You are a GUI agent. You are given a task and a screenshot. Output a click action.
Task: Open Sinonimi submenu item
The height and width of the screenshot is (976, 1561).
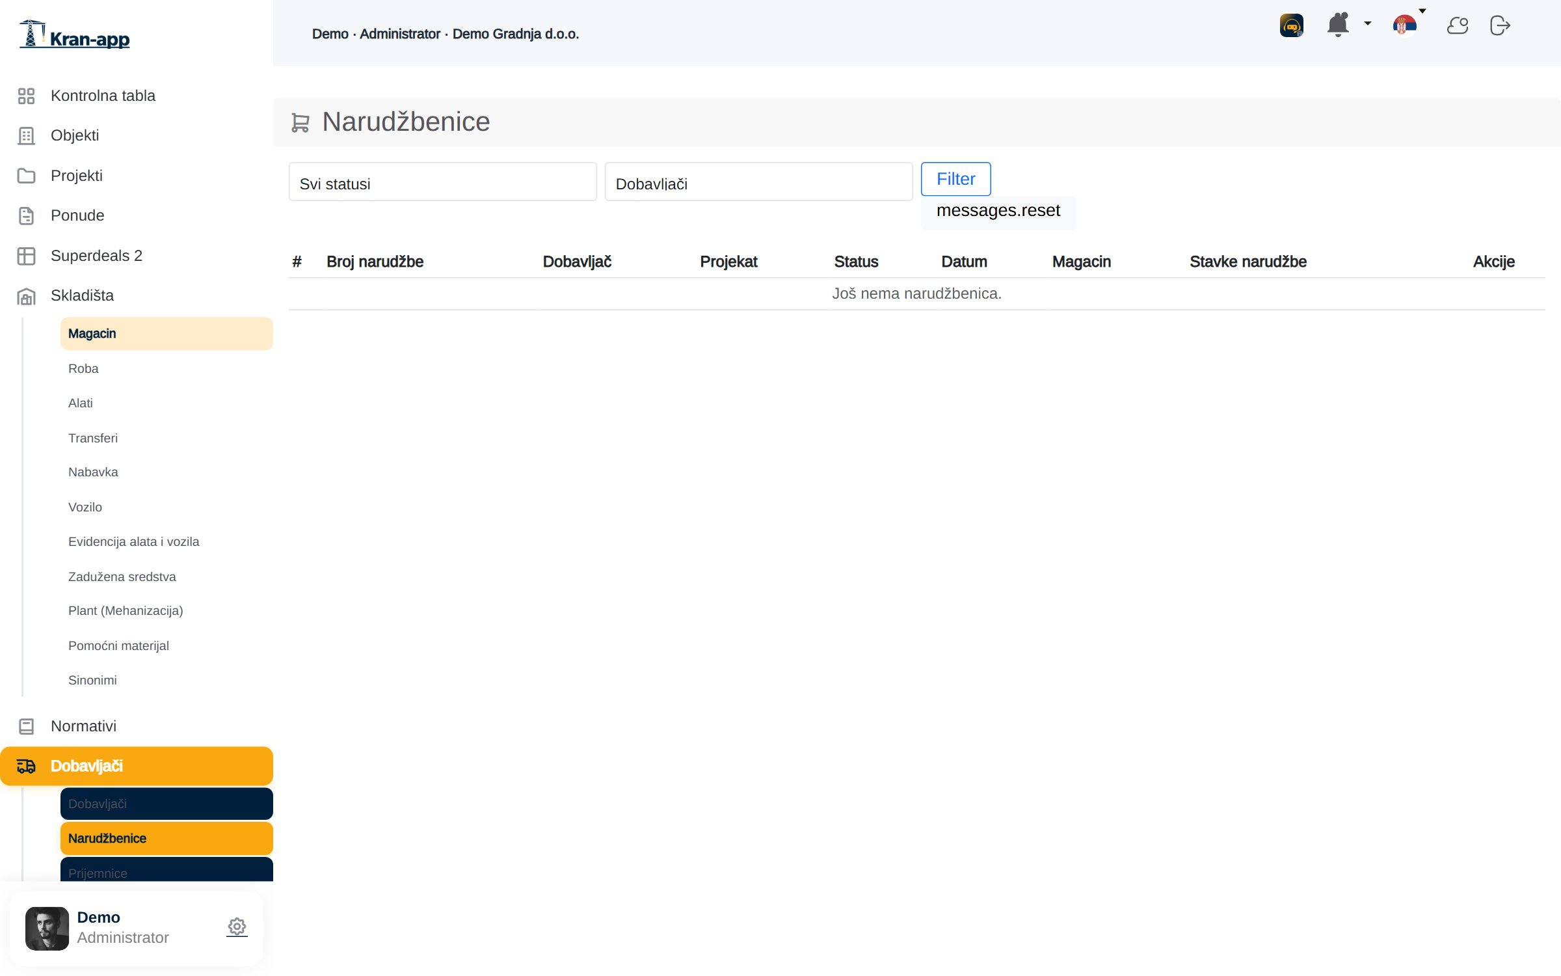tap(167, 680)
